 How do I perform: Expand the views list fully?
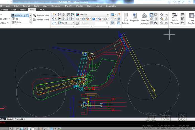coord(30,23)
